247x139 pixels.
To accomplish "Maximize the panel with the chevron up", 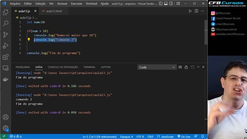I will [198, 67].
